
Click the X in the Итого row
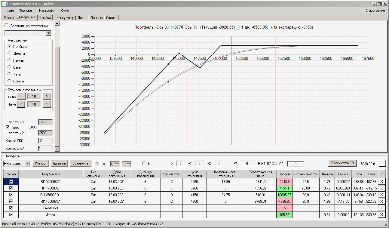point(381,214)
